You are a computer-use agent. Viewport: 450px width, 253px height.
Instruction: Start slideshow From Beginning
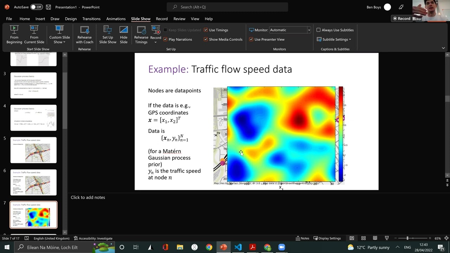point(14,35)
